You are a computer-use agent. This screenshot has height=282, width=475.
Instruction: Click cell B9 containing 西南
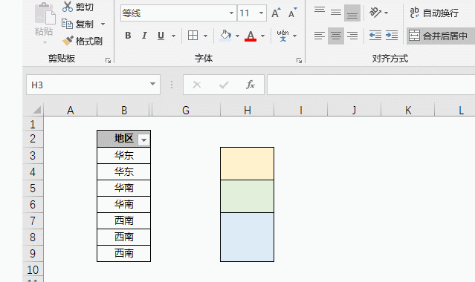tap(123, 254)
